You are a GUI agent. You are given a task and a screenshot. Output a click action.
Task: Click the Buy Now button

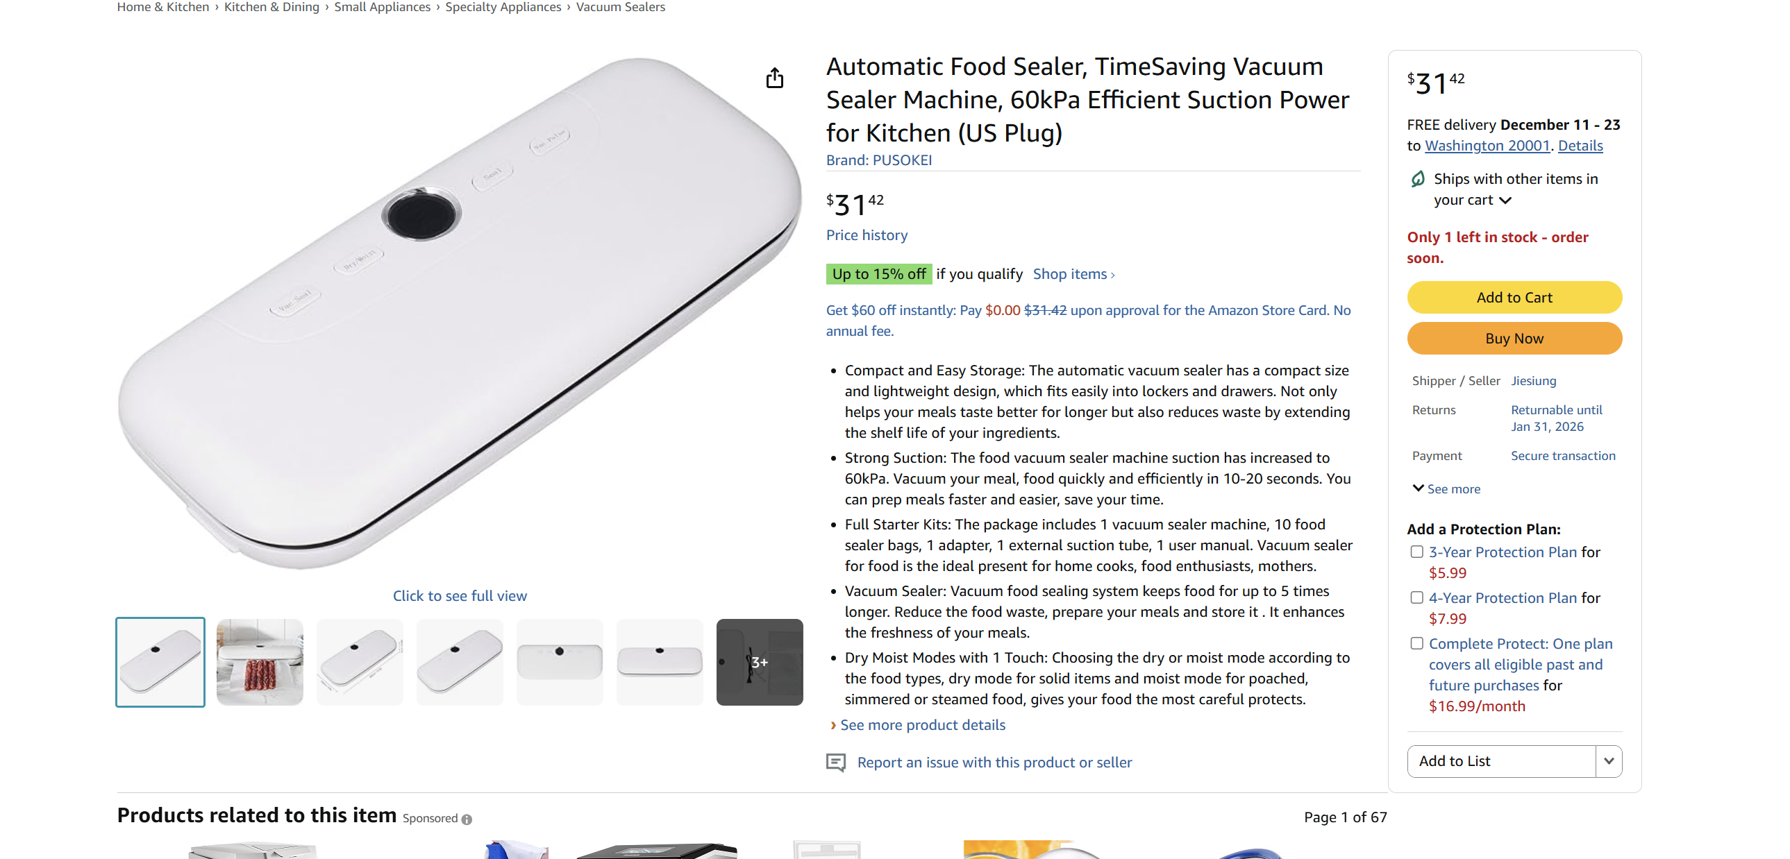click(1514, 338)
